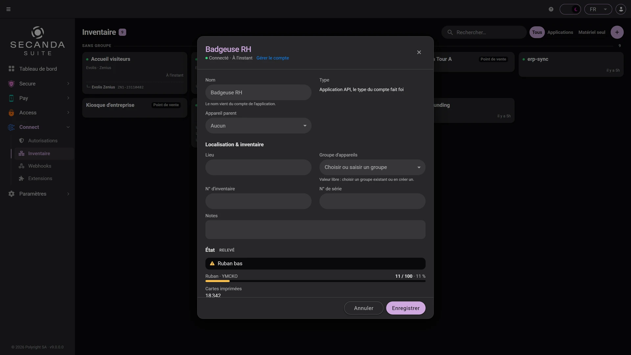Click the Paramètres gear icon
This screenshot has height=355, width=631.
pos(12,194)
